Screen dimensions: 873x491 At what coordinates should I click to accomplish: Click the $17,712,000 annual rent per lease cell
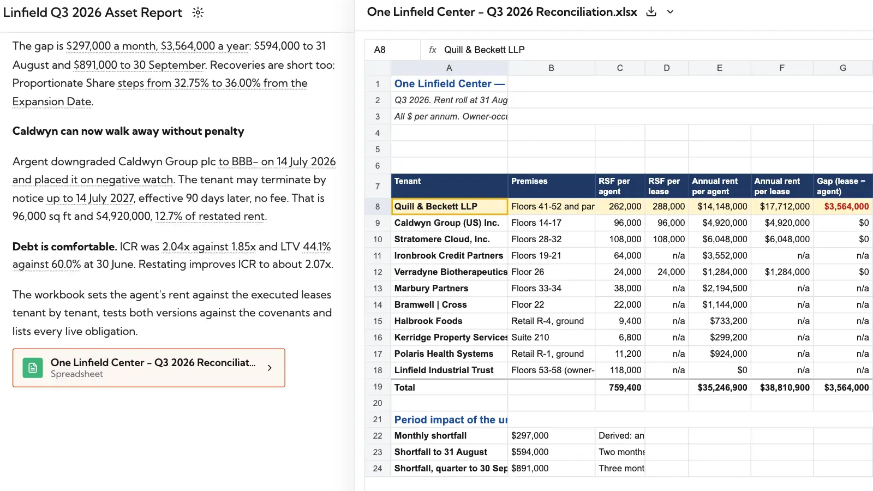coord(782,207)
